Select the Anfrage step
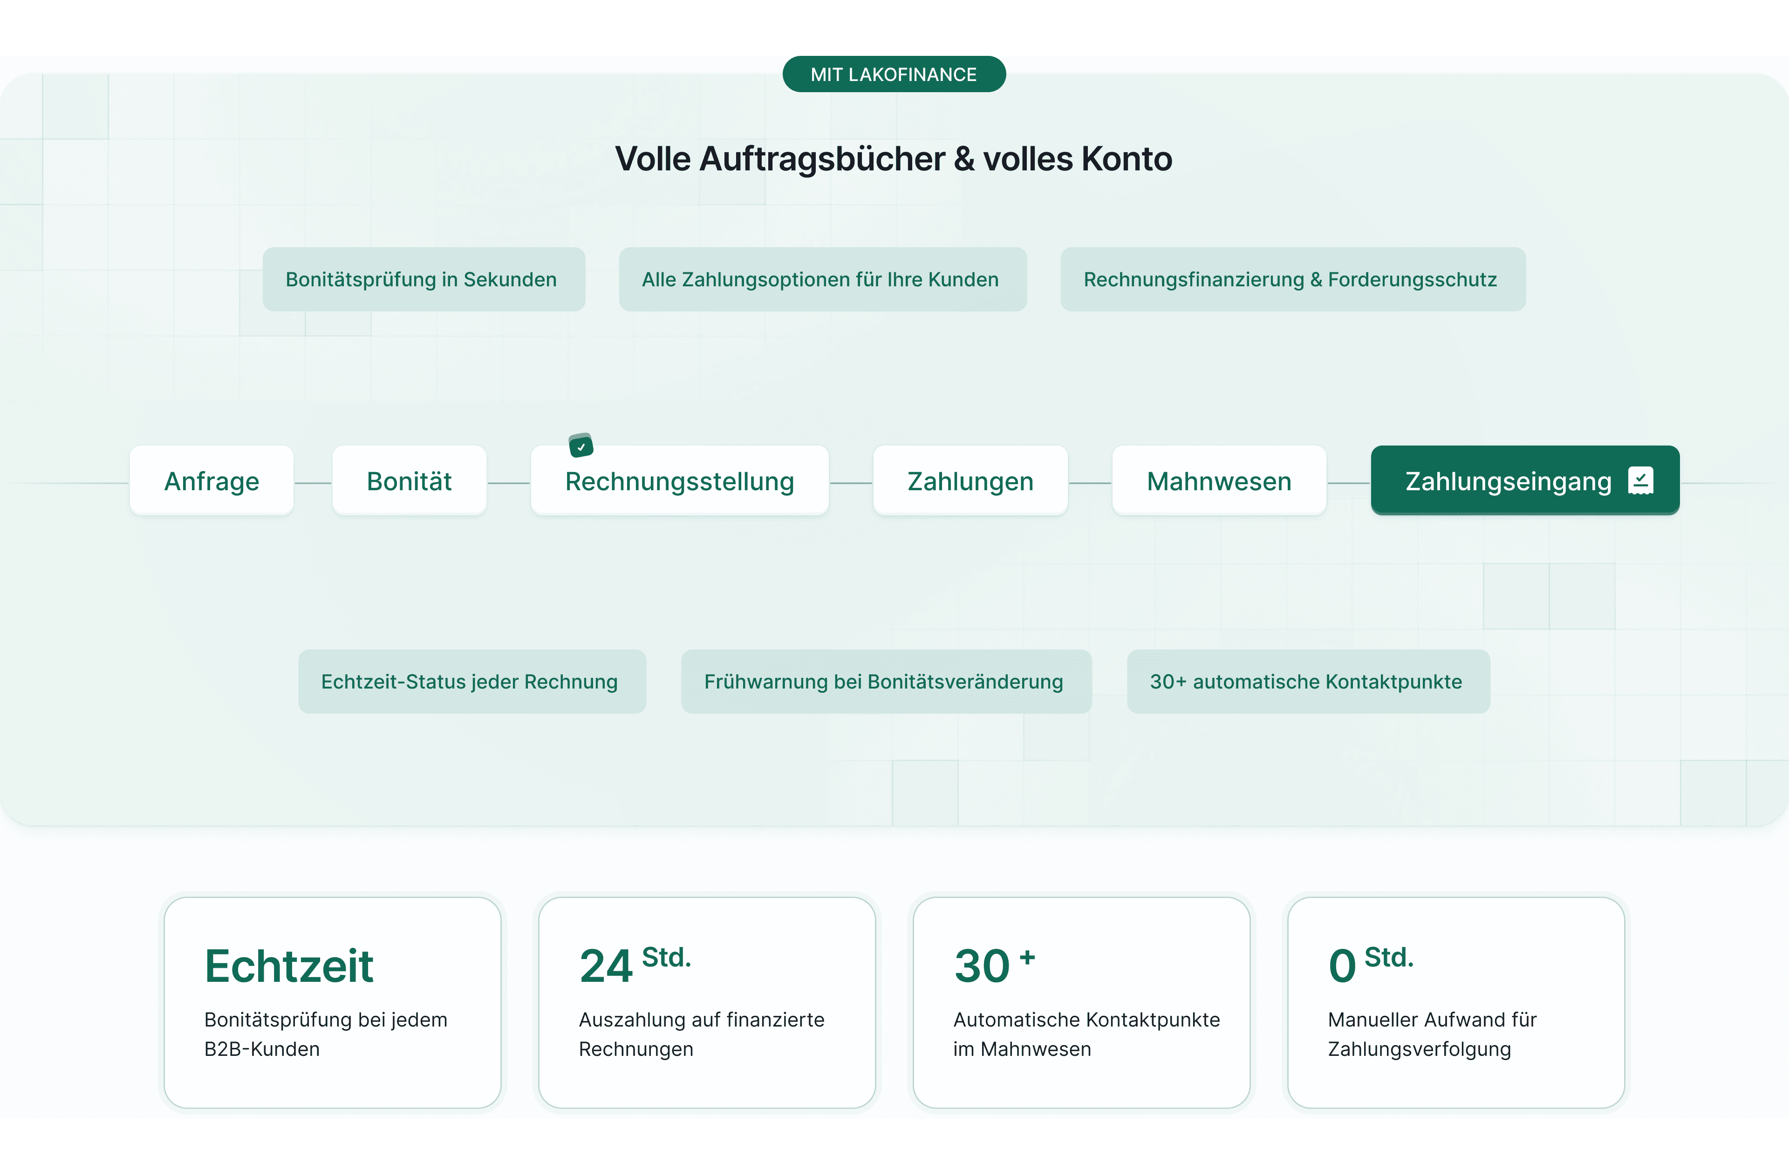The height and width of the screenshot is (1162, 1789). [x=211, y=481]
